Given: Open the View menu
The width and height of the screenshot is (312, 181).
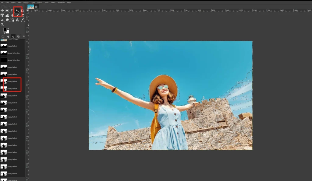Looking at the screenshot, I should point(19,2).
